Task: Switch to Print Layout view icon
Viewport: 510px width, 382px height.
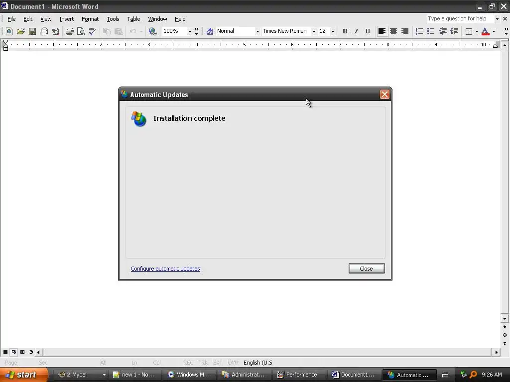Action: [x=22, y=352]
